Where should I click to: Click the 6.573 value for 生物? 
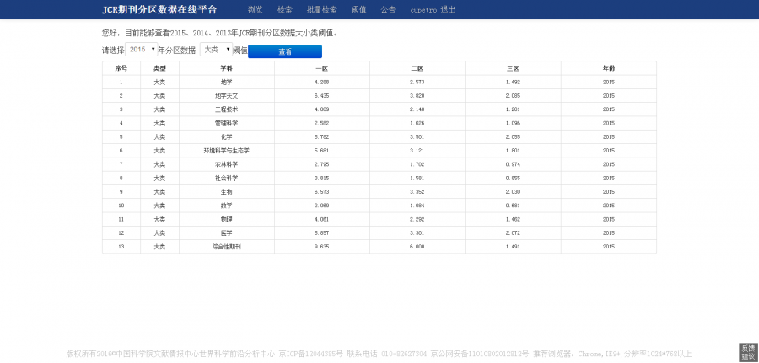tap(322, 192)
